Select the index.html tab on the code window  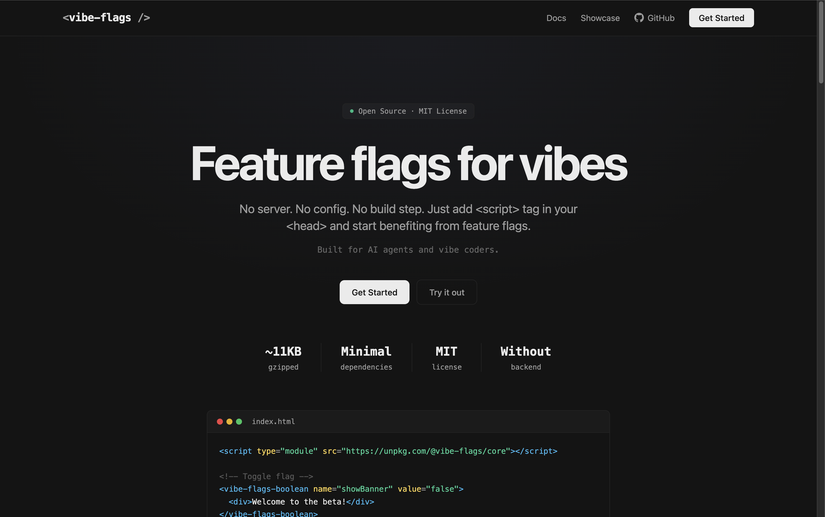[273, 421]
